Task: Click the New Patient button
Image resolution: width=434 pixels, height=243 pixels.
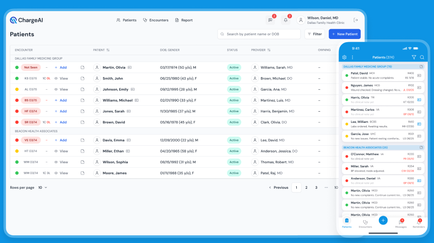Action: pyautogui.click(x=344, y=34)
